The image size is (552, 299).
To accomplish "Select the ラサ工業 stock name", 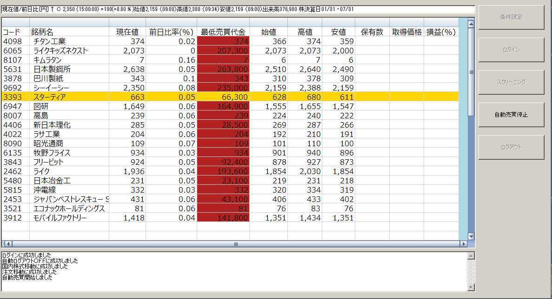I will click(47, 134).
